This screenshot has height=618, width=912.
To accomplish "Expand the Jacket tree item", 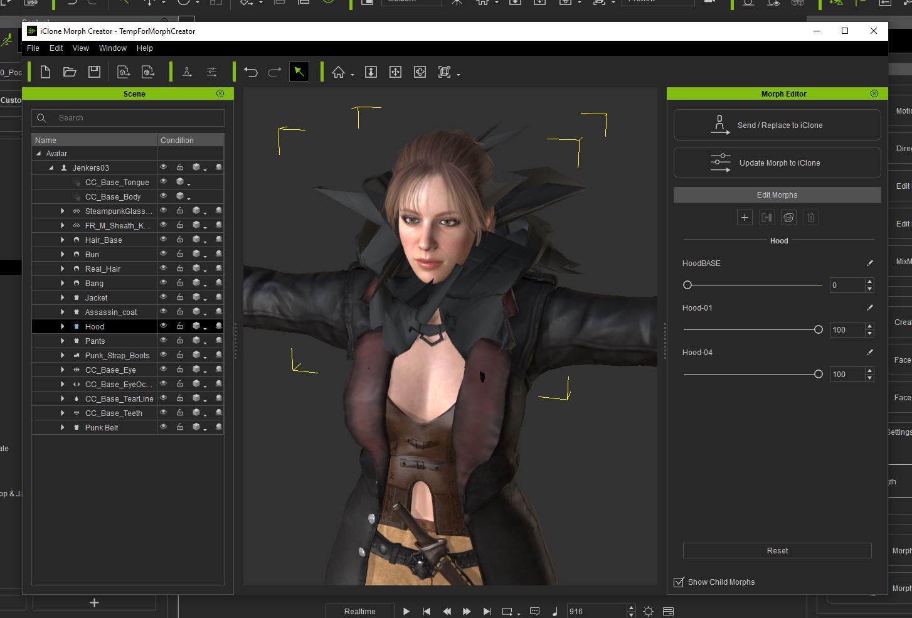I will coord(62,297).
